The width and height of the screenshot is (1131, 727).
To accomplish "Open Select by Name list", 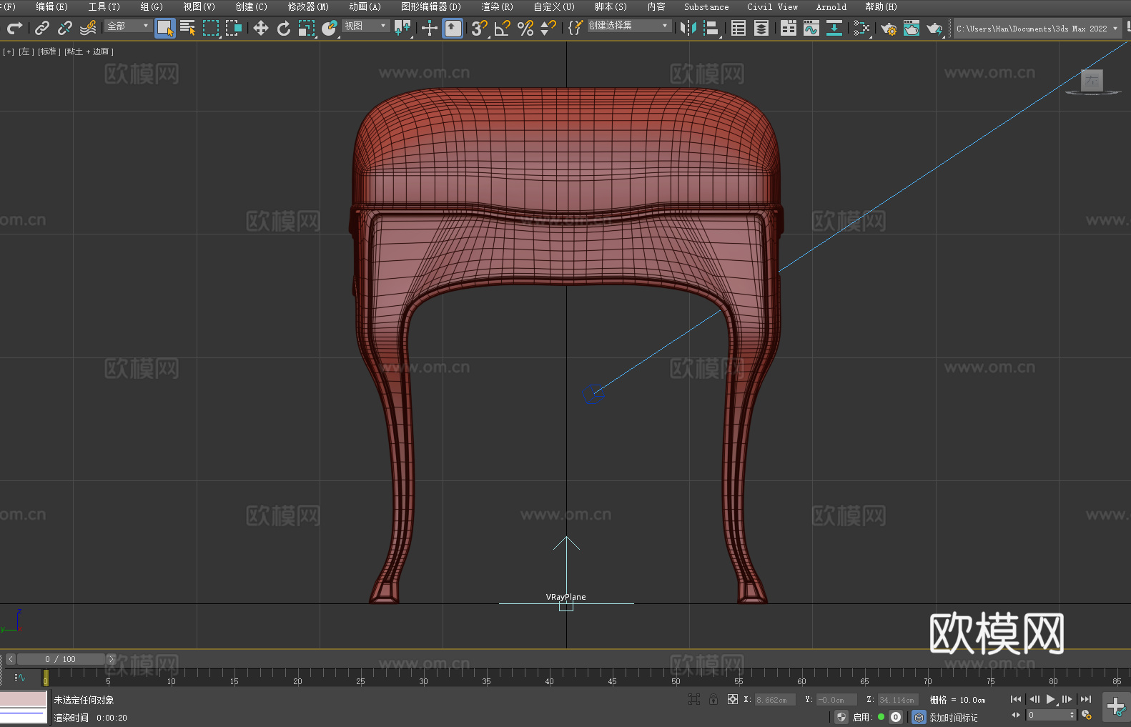I will (188, 28).
